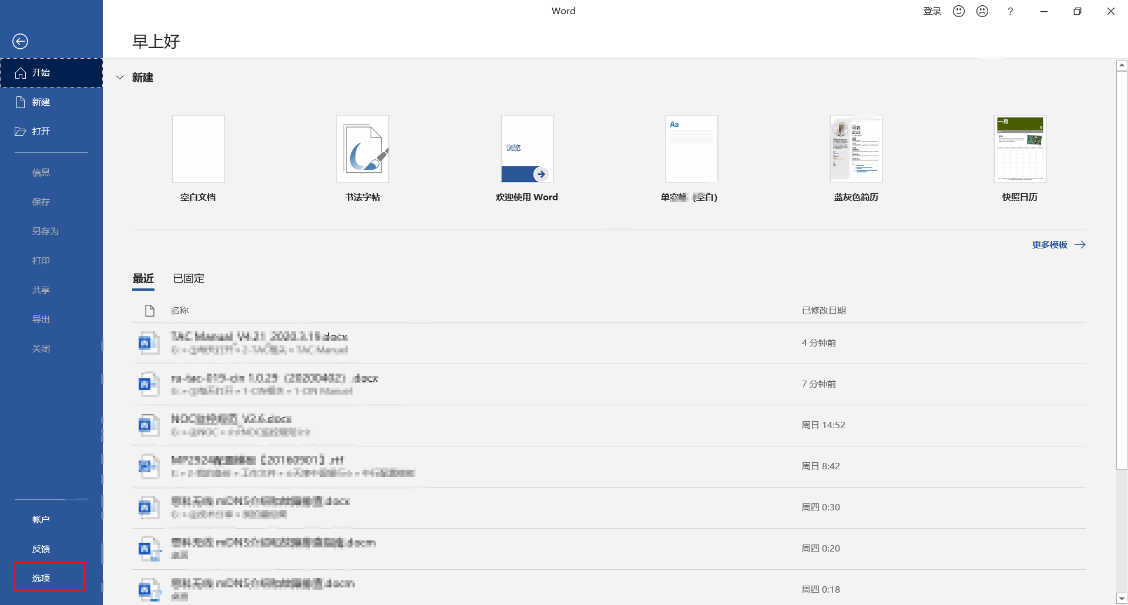
Task: Open the file modified 7 分钟前
Action: [609, 384]
